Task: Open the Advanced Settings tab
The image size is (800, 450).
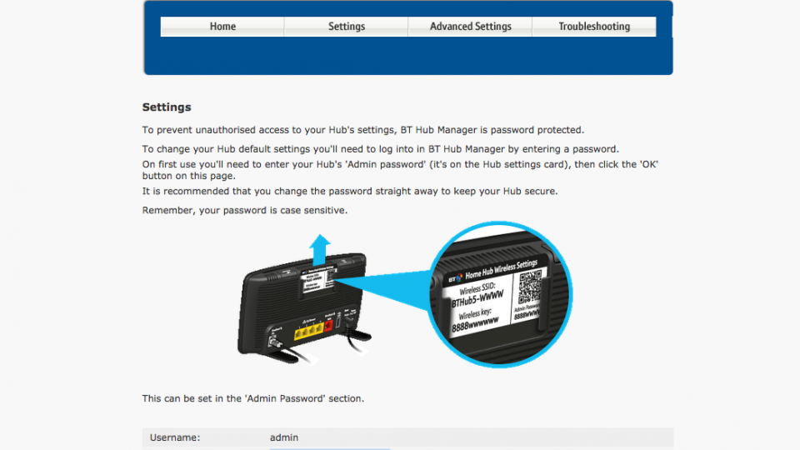Action: click(x=470, y=27)
